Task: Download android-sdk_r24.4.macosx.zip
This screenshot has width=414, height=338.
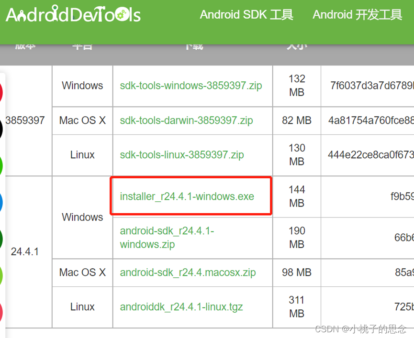Action: pos(188,273)
